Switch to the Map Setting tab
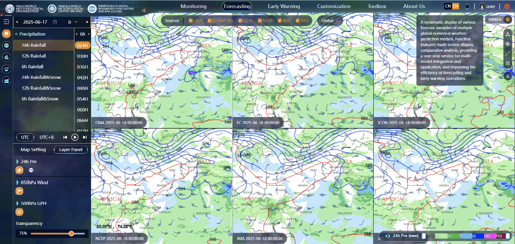Screen dimensions: 515x244 coord(33,150)
